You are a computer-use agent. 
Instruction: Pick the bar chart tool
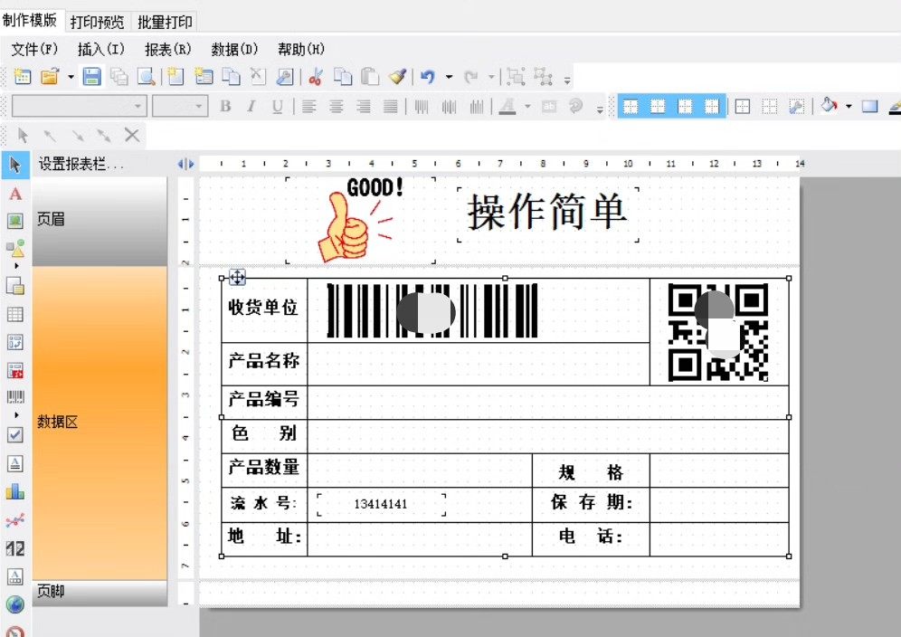[15, 491]
